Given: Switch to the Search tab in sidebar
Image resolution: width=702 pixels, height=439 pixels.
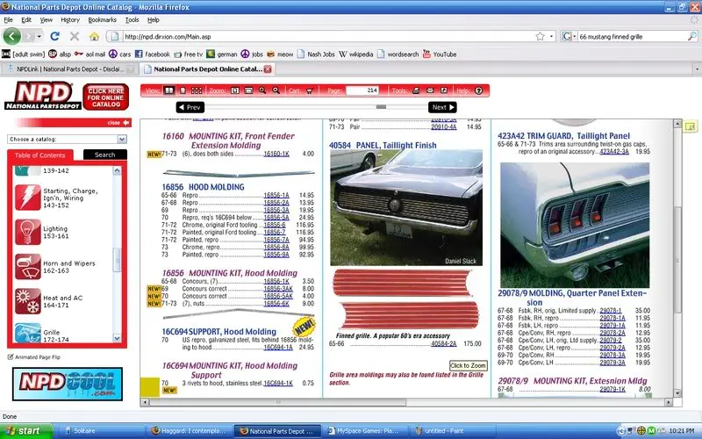Looking at the screenshot, I should [x=104, y=155].
